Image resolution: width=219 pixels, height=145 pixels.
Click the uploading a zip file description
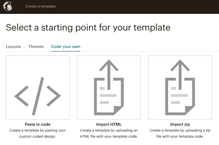click(x=180, y=133)
